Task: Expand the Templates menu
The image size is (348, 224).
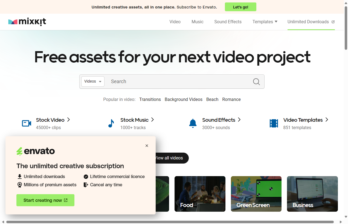Action: tap(265, 22)
